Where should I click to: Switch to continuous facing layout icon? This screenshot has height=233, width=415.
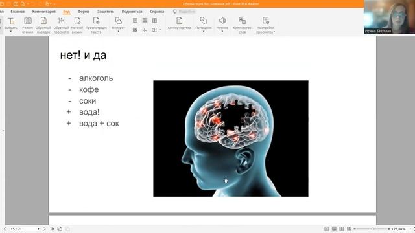coord(135,30)
